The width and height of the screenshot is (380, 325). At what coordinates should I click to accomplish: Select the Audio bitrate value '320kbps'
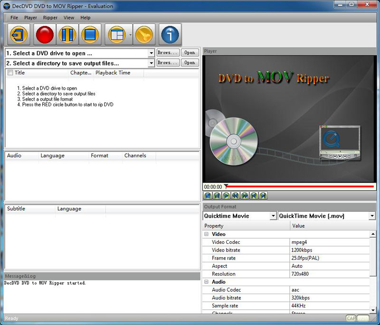[330, 297]
